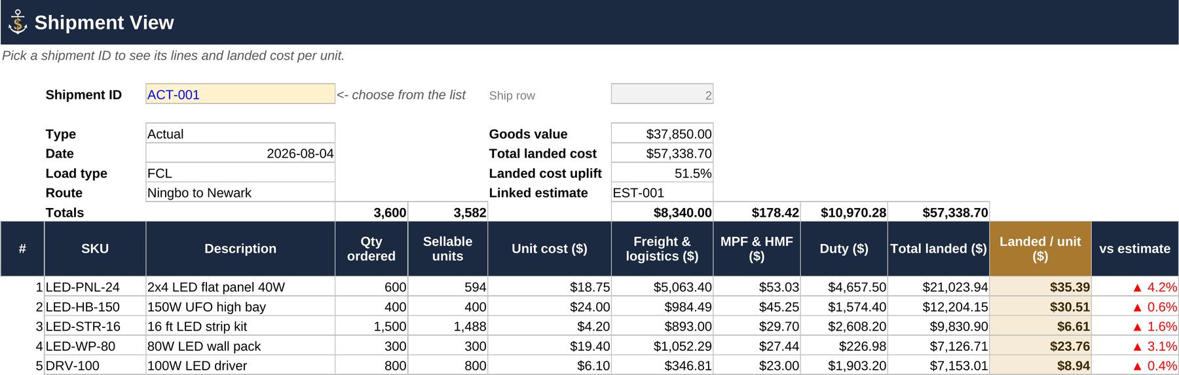Click freight cell $5,063.40

pyautogui.click(x=662, y=287)
